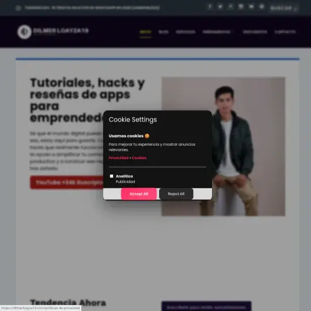The height and width of the screenshot is (311, 311).
Task: Click the Instagram icon in header
Action: click(241, 7)
